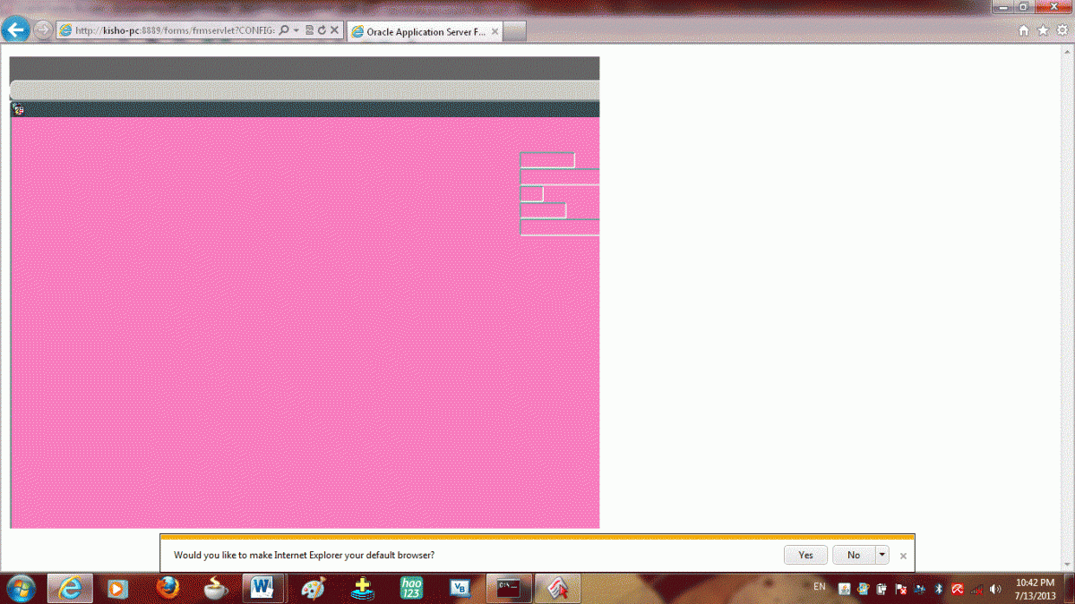Click the Compatibility View icon in address bar
This screenshot has height=604, width=1075.
coord(309,30)
